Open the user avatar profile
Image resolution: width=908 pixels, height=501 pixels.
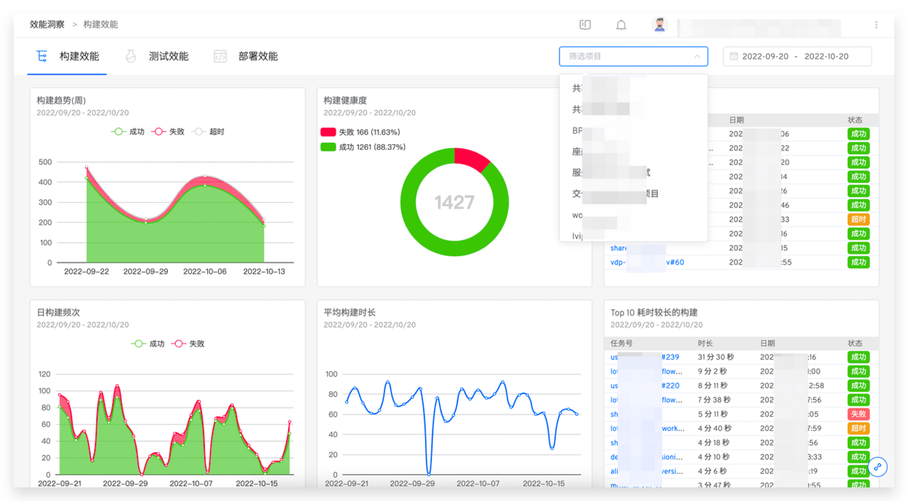pos(659,24)
